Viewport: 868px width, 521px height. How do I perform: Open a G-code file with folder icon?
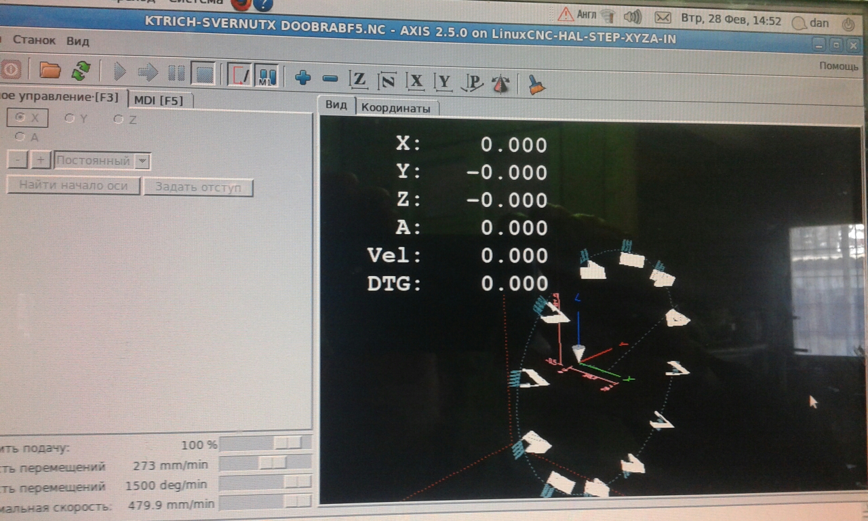click(50, 71)
